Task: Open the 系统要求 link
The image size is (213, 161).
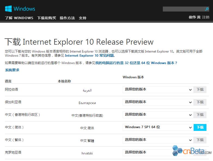Action: click(12, 70)
